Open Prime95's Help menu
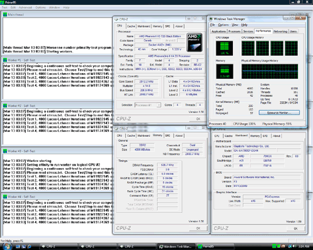The height and width of the screenshot is (250, 313). pos(66,7)
